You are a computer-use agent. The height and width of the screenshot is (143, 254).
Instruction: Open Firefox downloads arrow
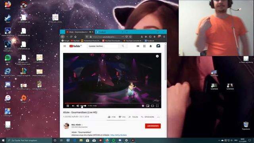(142, 37)
